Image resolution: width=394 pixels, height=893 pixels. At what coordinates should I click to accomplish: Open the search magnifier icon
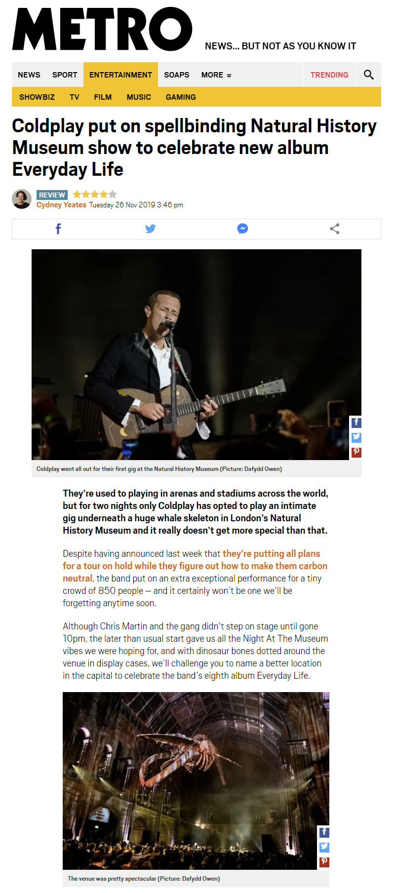(369, 75)
